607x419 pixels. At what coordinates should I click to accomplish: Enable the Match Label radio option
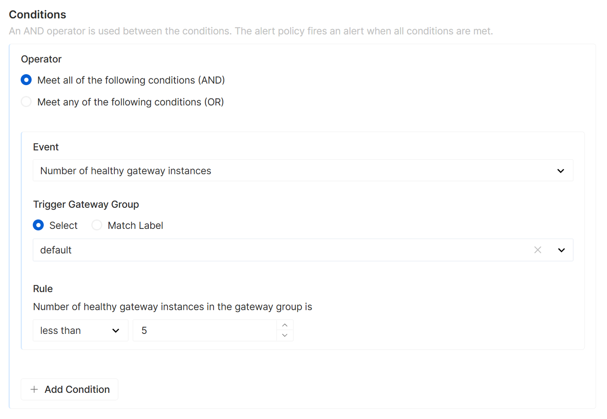click(97, 226)
